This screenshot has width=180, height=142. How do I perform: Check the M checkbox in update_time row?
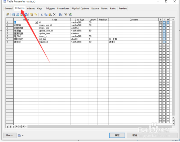coord(168,34)
